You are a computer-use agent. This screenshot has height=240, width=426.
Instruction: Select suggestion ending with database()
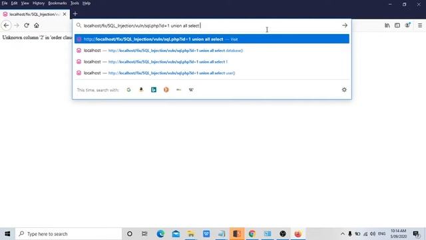(x=212, y=51)
